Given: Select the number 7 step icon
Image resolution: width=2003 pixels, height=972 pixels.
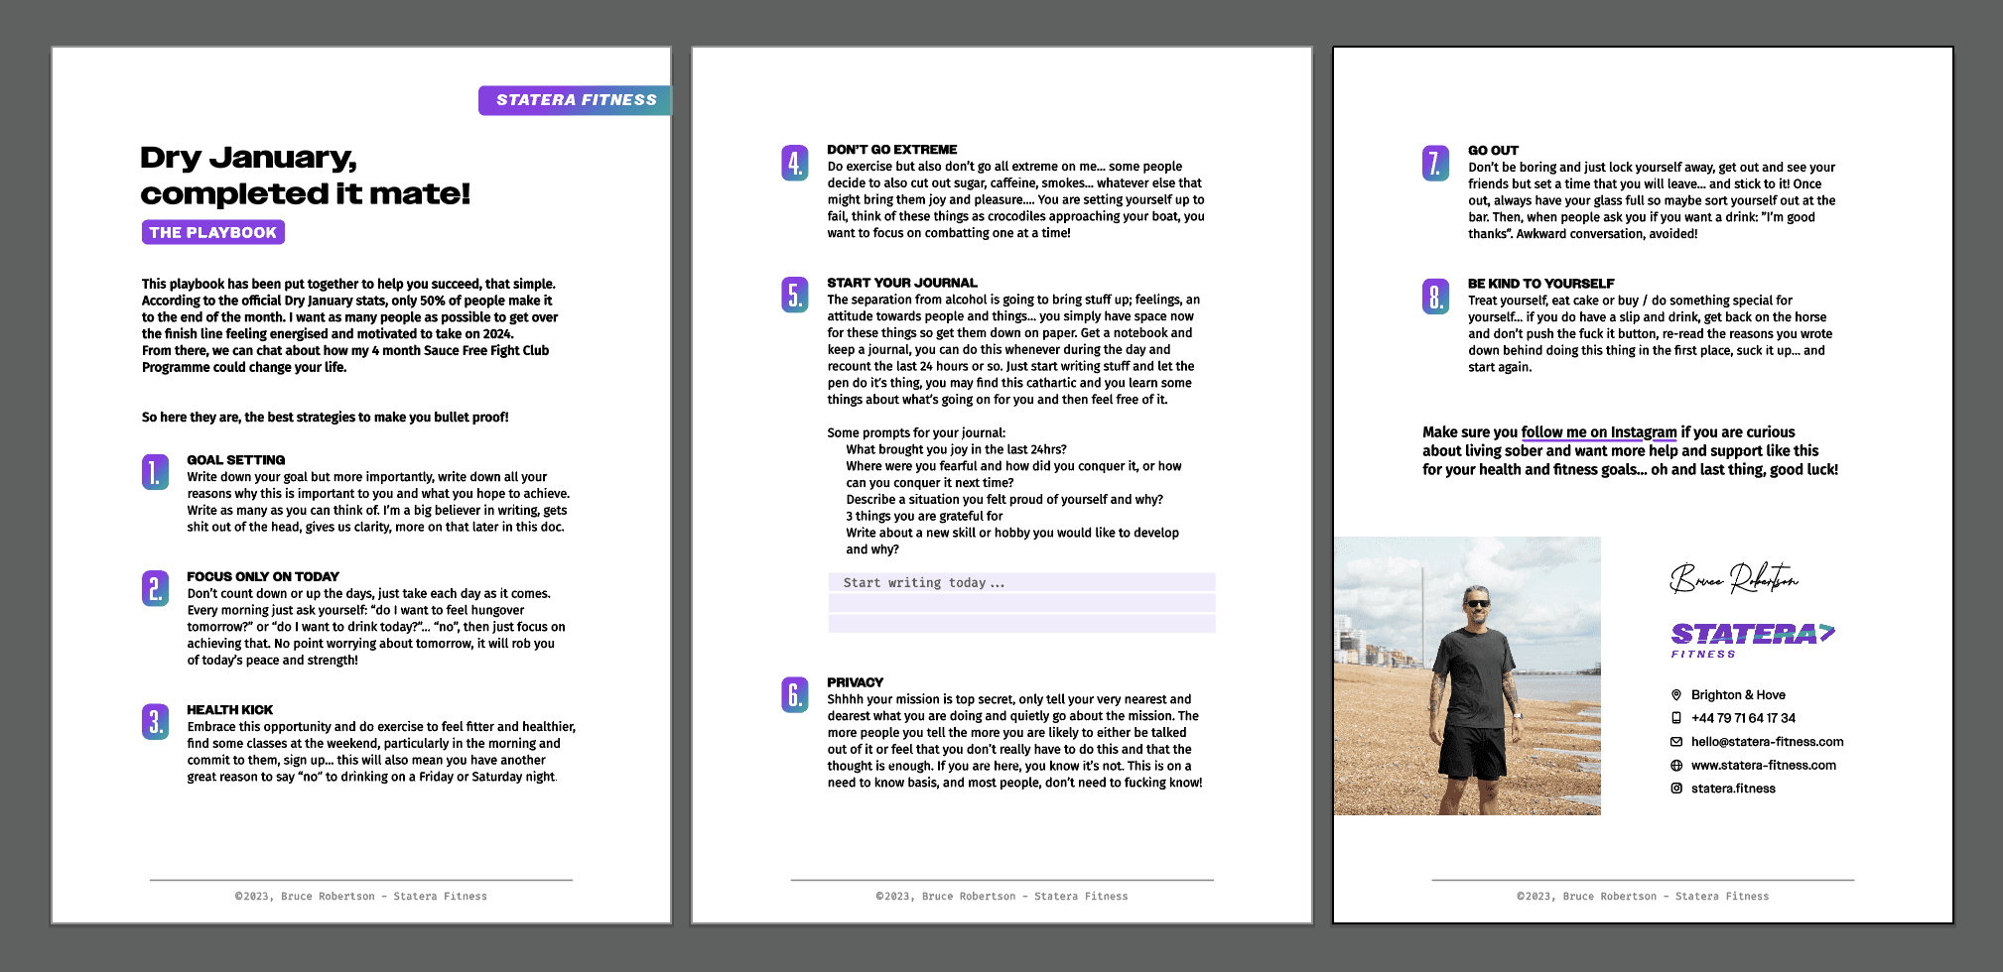Looking at the screenshot, I should tap(1435, 163).
